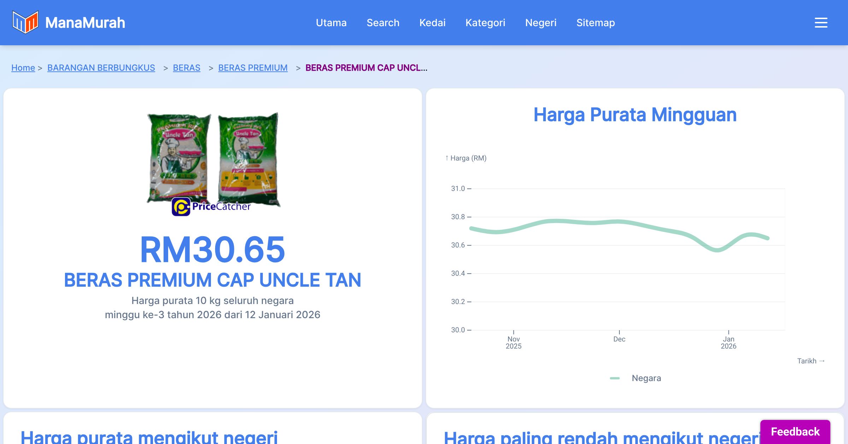Open BARANGAN BERBUNGKUS breadcrumb link
The image size is (848, 444).
tap(101, 68)
